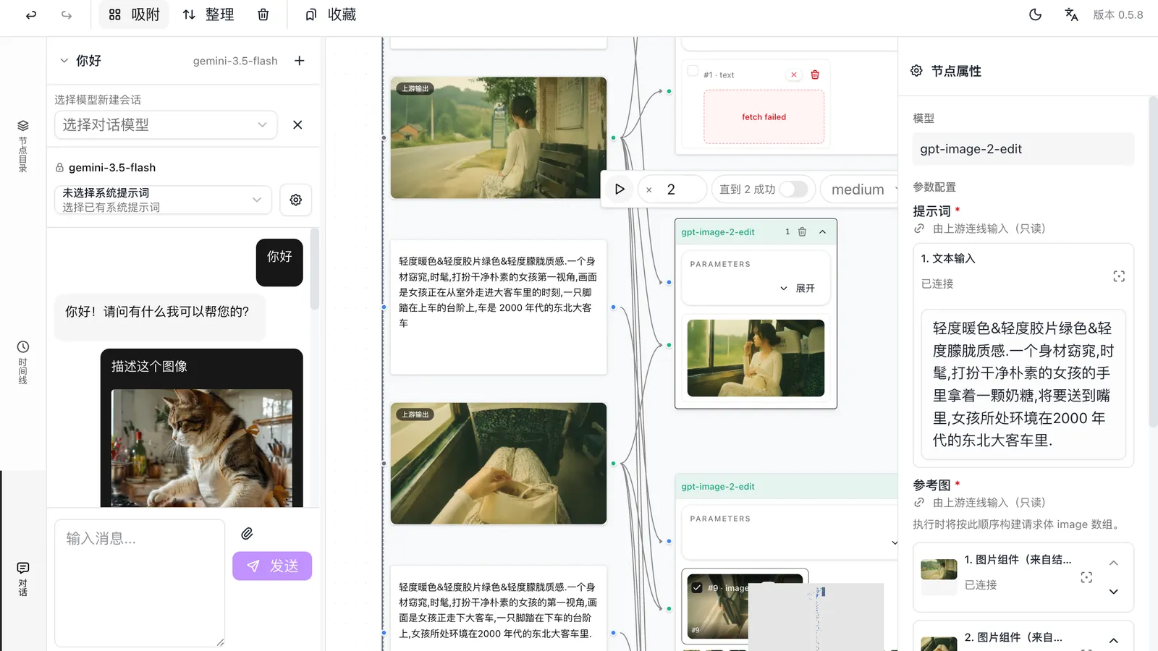Delete #1 text node trash icon
Viewport: 1158px width, 651px height.
coord(815,75)
